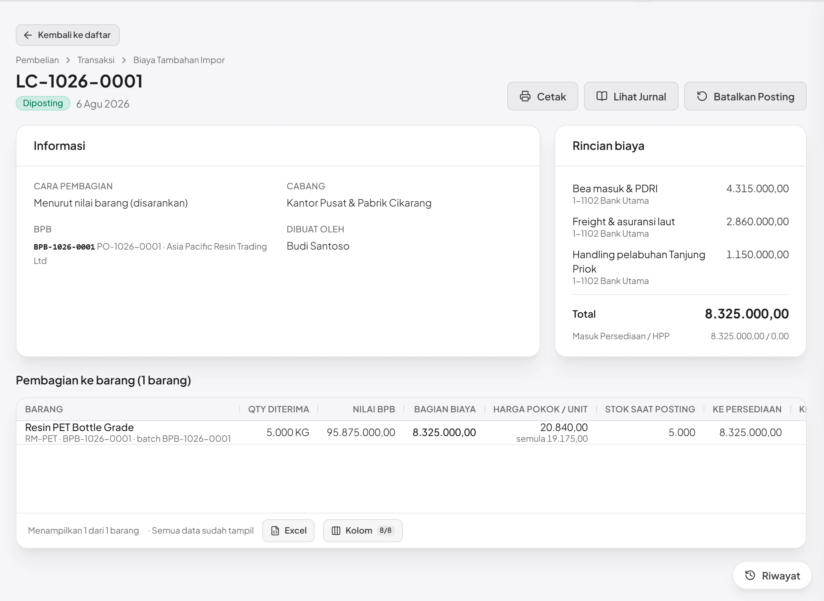
Task: Open the Kolom 8/8 column chooser
Action: [x=363, y=531]
